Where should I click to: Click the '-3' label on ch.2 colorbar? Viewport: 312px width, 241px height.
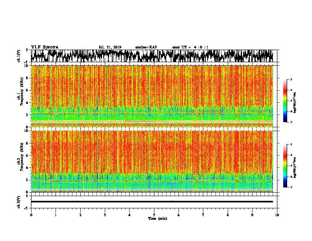[291, 145]
